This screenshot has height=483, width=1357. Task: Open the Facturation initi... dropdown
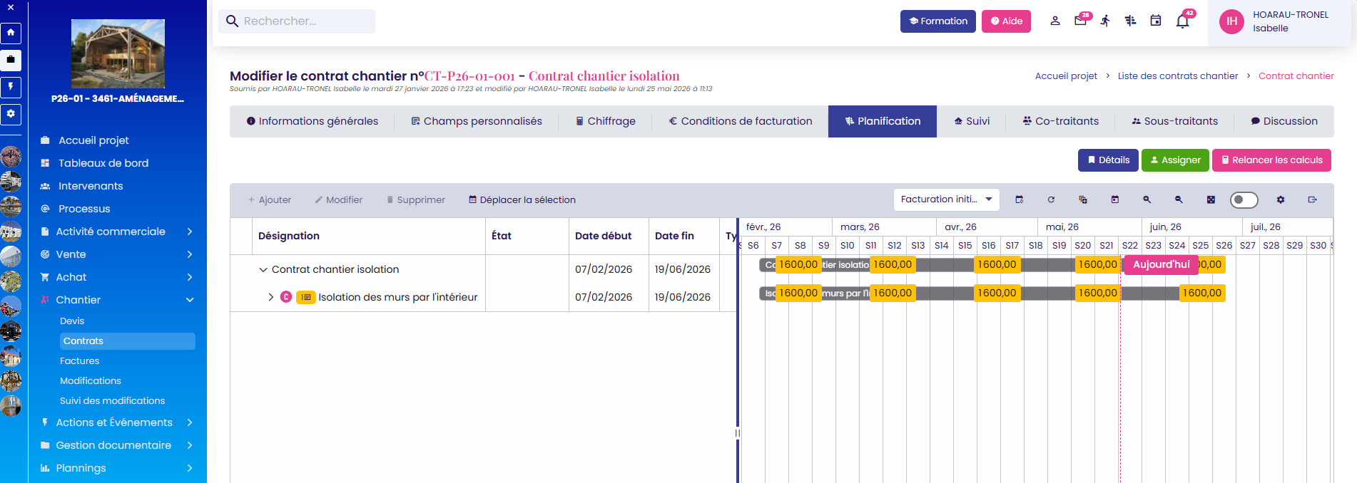click(x=947, y=199)
